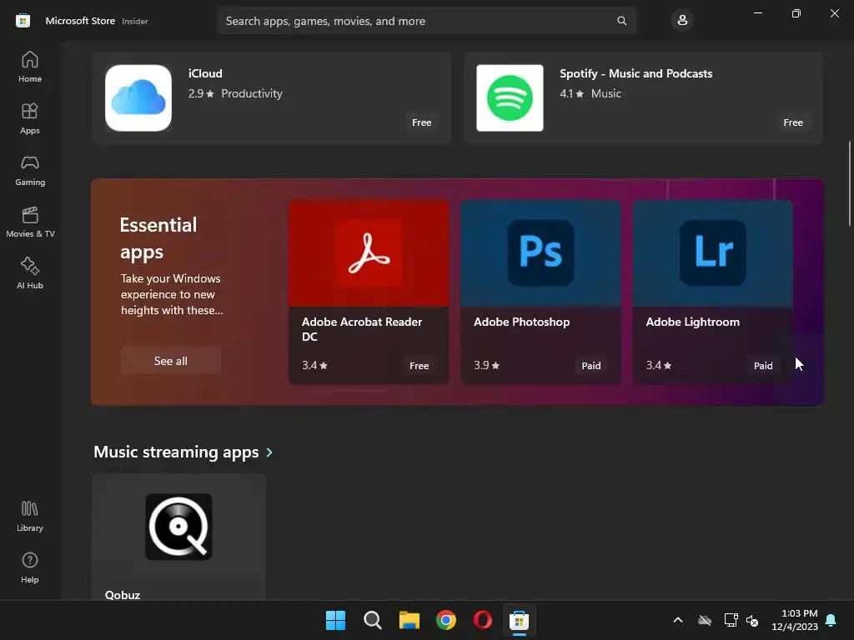Open the iCloud app icon
The image size is (854, 640).
138,98
